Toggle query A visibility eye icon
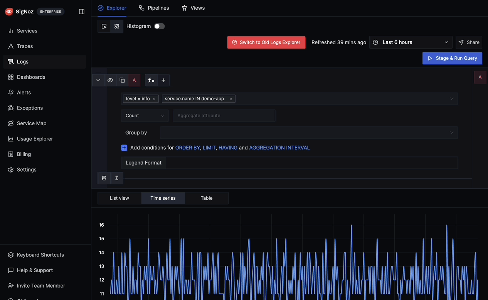The width and height of the screenshot is (488, 300). [x=110, y=80]
